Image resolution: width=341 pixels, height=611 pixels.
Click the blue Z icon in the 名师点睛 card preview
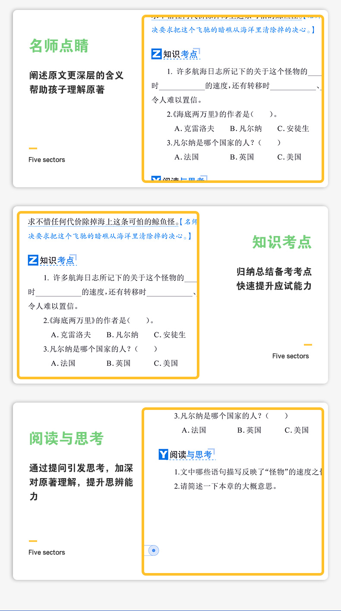click(x=156, y=54)
